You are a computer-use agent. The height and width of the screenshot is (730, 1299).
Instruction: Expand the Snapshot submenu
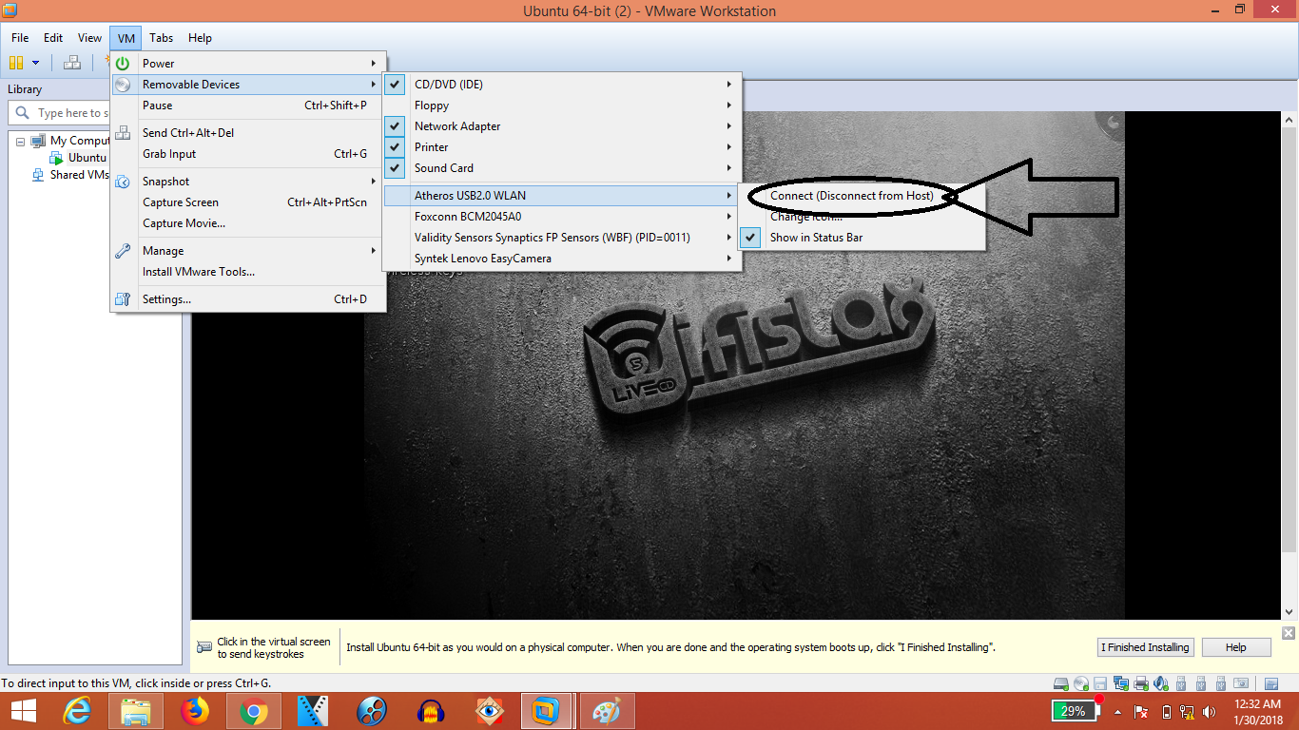pos(248,182)
